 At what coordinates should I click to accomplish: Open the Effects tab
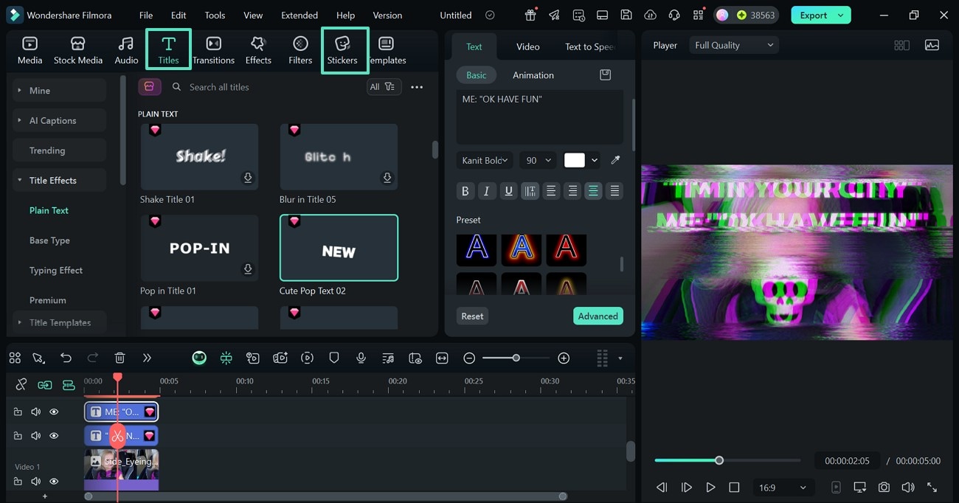coord(258,50)
